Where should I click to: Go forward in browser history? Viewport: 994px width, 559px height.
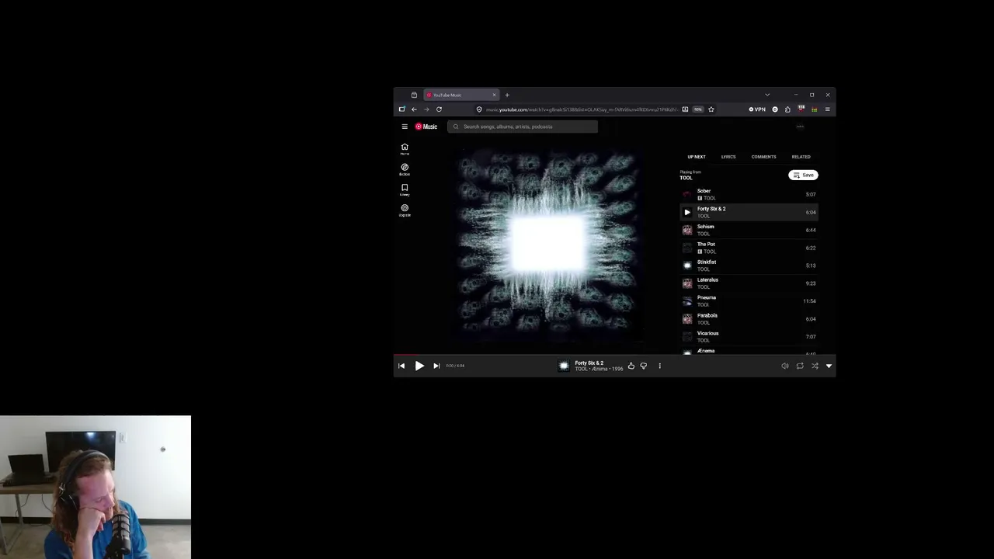426,109
